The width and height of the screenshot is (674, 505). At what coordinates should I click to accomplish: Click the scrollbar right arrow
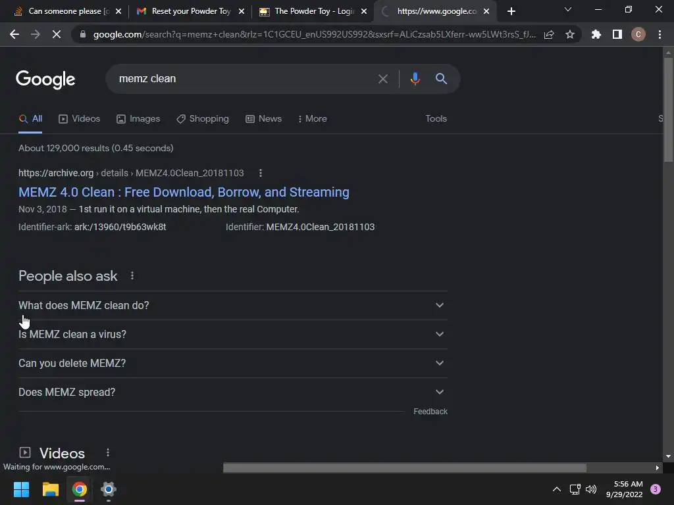coord(658,468)
